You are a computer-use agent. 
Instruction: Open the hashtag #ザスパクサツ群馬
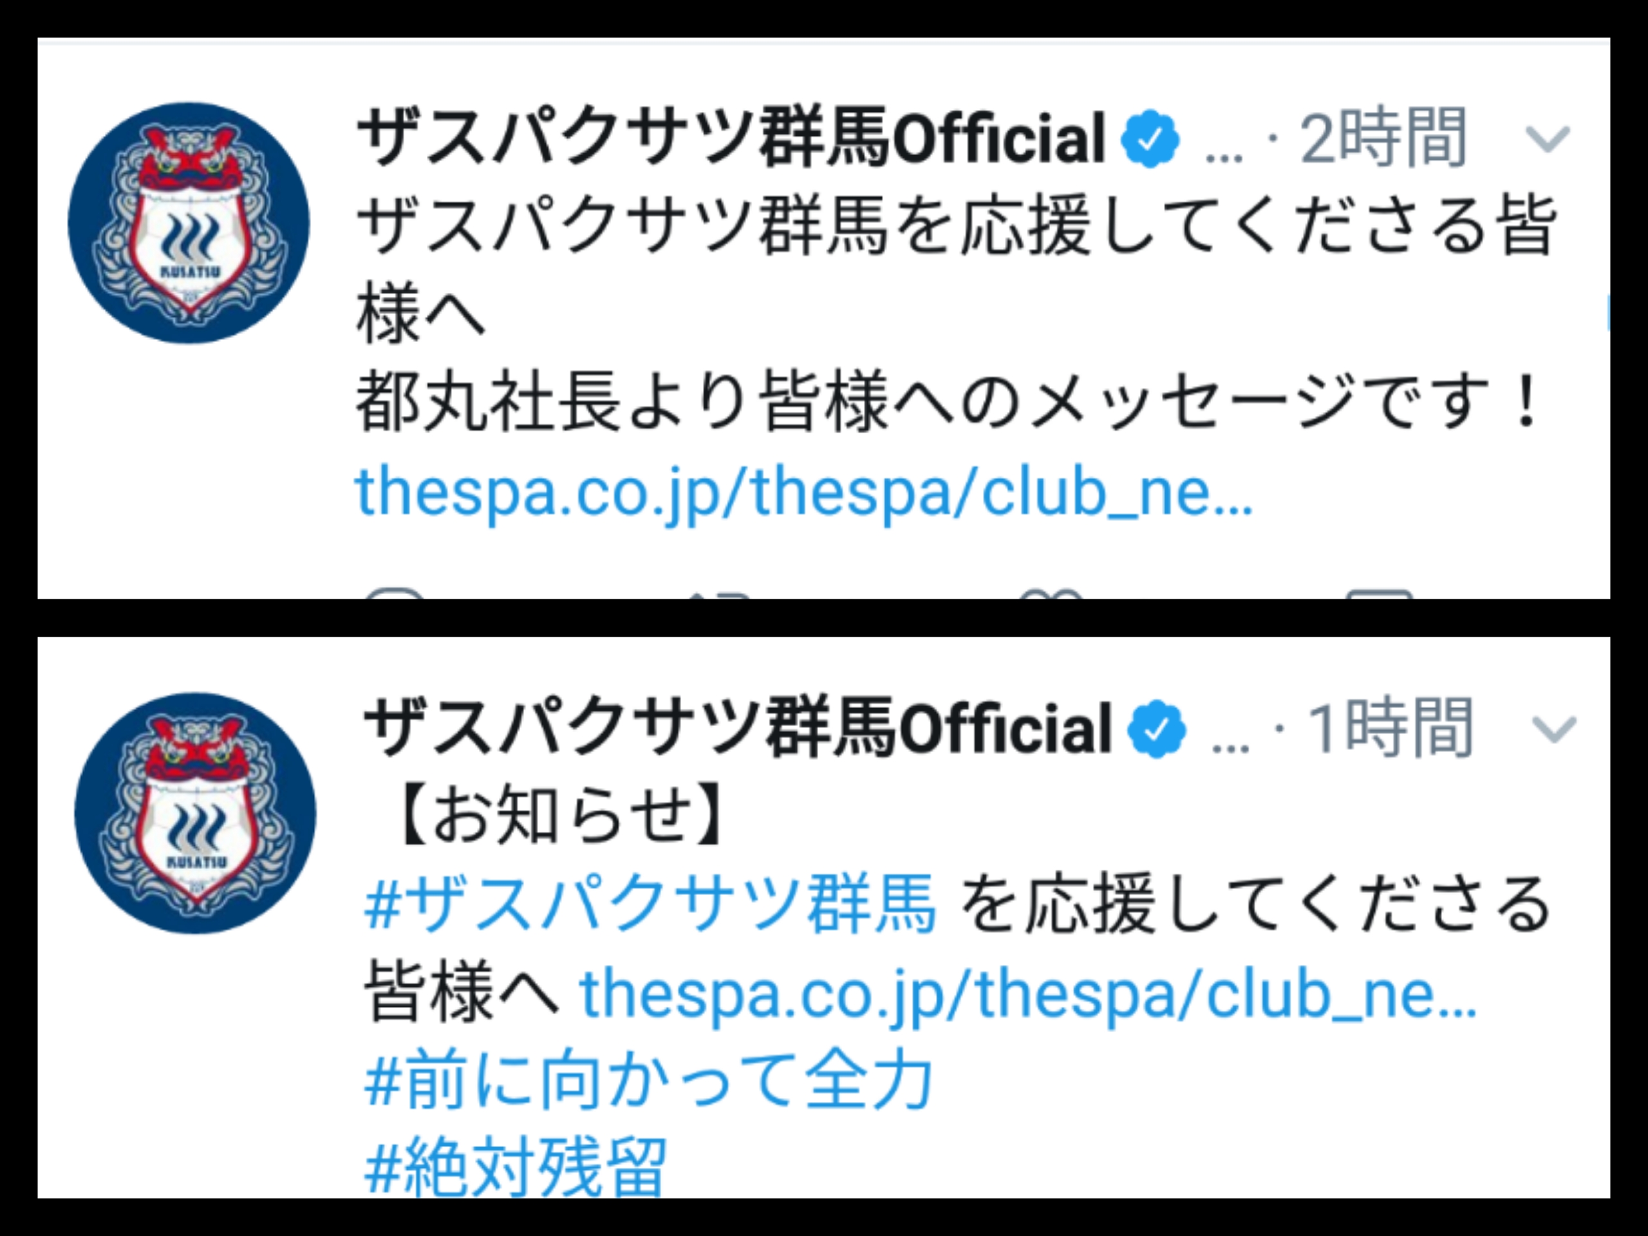(650, 904)
